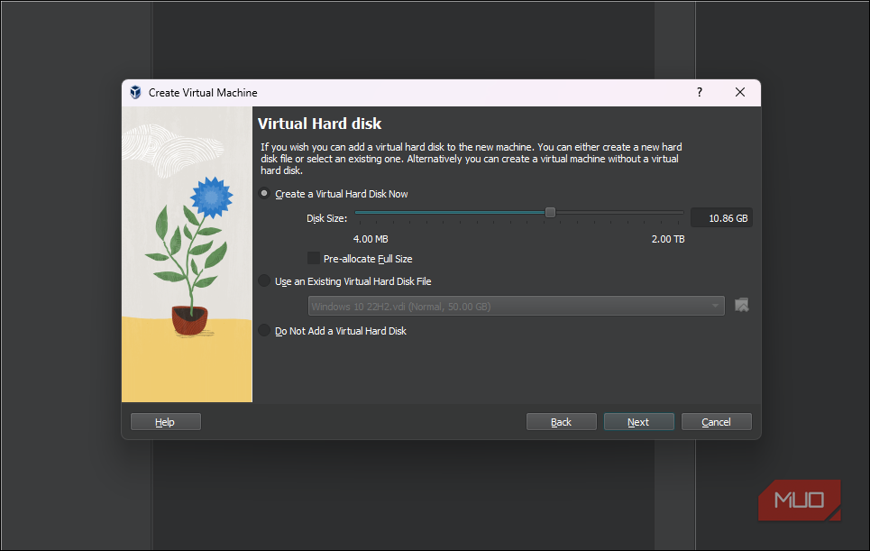Viewport: 870px width, 551px height.
Task: Click the 4.00 MB minimum label
Action: point(371,239)
